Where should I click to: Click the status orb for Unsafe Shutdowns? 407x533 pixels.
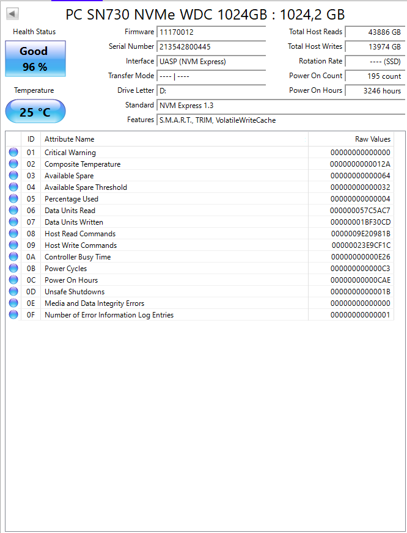[x=13, y=291]
